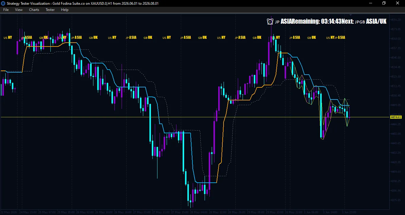Click the 31 May 22:00 time axis label
405x215 pixels.
tap(294, 212)
